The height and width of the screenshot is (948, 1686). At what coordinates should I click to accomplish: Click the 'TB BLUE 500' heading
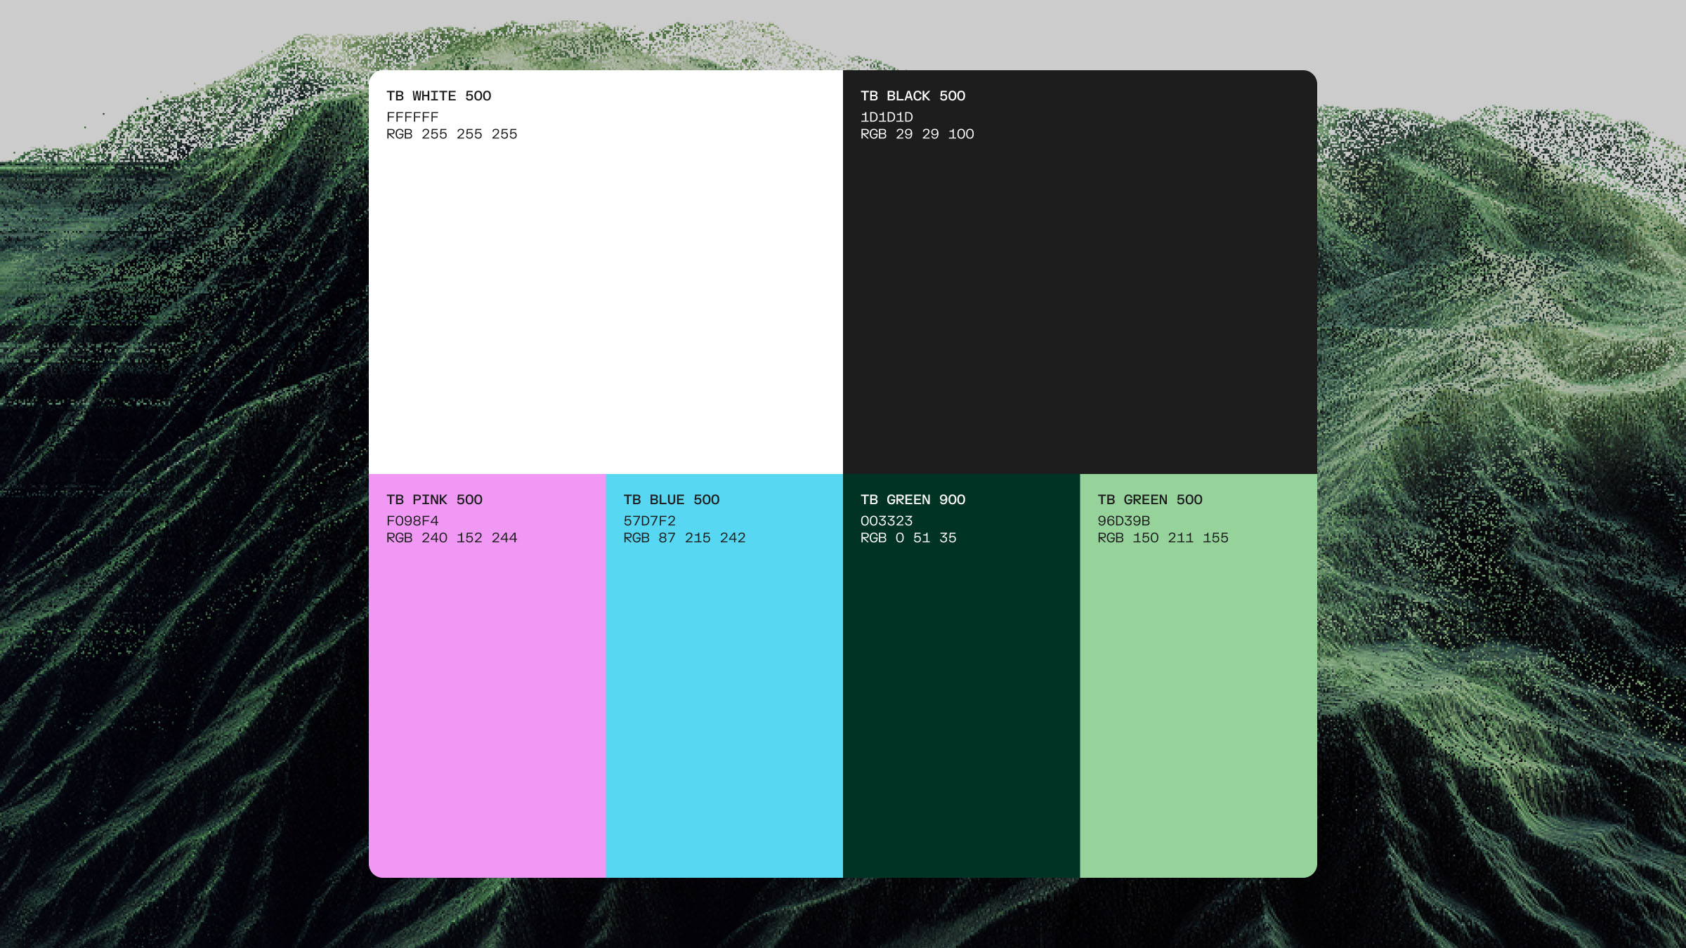pos(672,500)
